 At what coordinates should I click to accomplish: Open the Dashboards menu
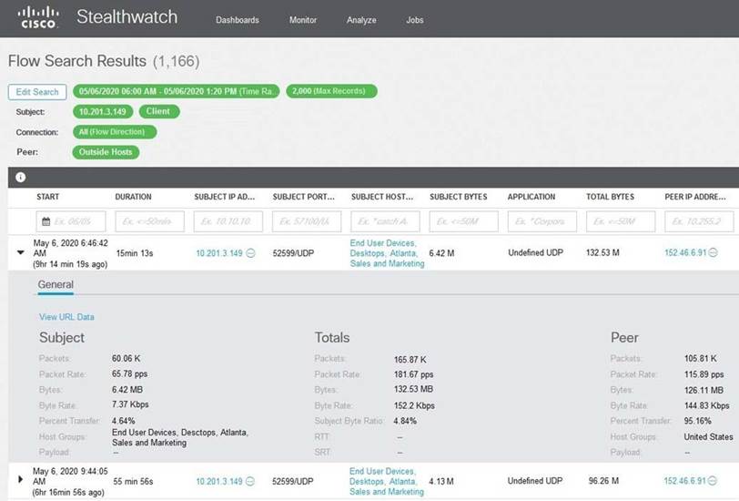pyautogui.click(x=237, y=20)
